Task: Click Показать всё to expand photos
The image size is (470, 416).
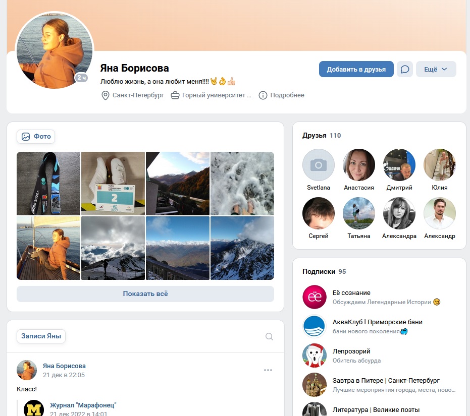Action: [x=145, y=294]
